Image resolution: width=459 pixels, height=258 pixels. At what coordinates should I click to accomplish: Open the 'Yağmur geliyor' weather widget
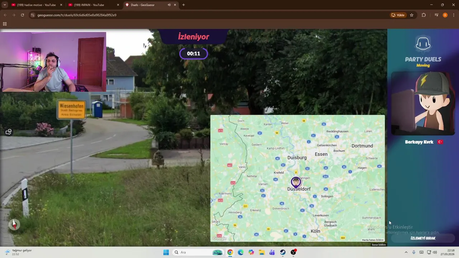coord(19,252)
